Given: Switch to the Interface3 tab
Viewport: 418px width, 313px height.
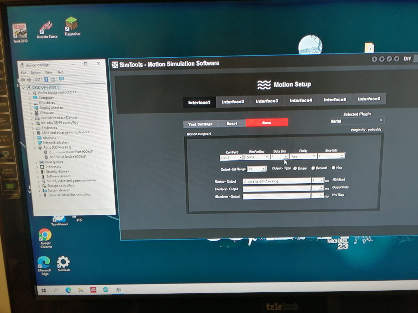Looking at the screenshot, I should click(x=267, y=101).
